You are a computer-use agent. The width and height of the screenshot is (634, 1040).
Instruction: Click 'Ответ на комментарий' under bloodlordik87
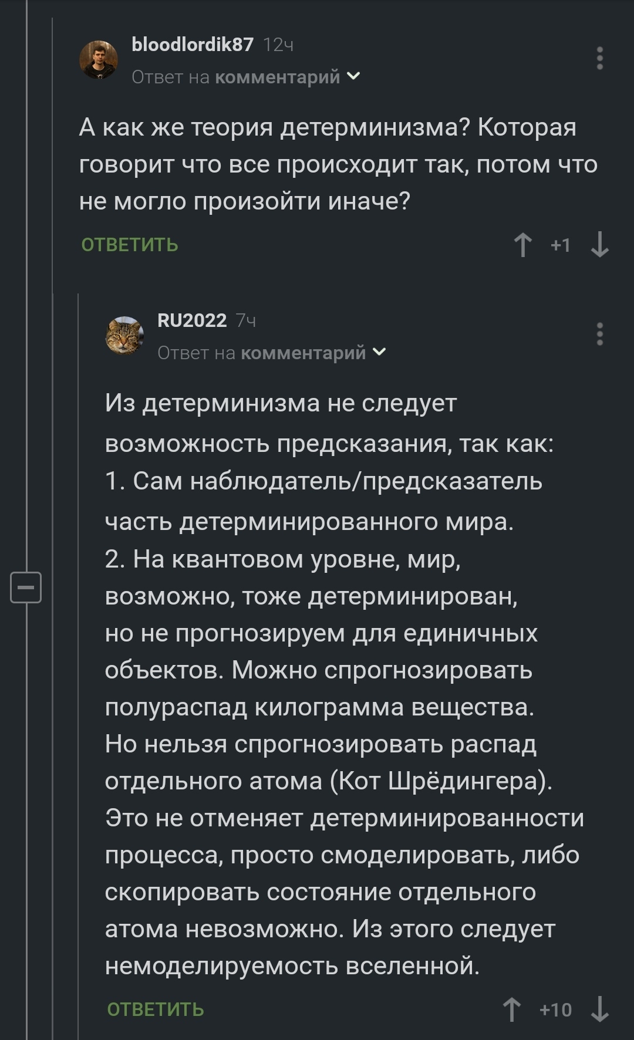point(236,77)
